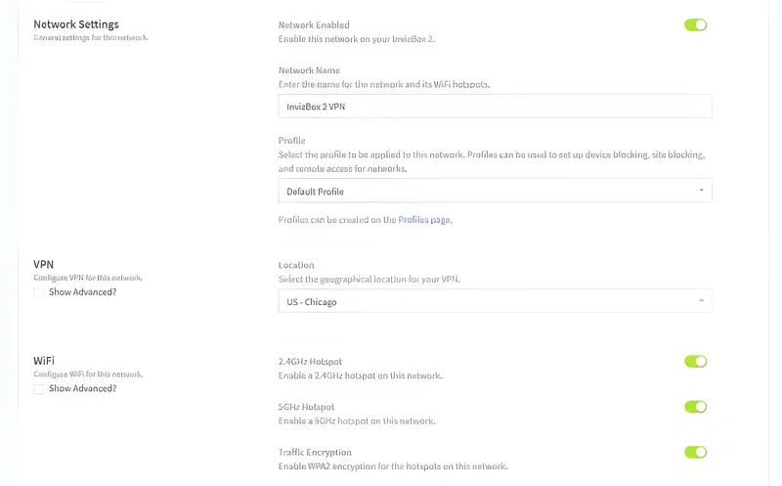
Task: Click the 2.4GHz Hotspot label text
Action: click(310, 361)
